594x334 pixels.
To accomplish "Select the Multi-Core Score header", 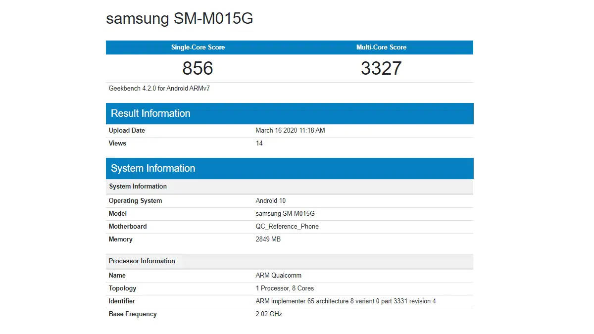I will 381,48.
